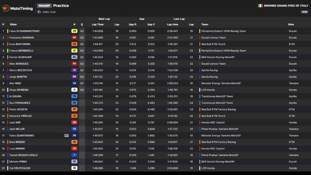Click the number 51 badge of Pirro

74,162
